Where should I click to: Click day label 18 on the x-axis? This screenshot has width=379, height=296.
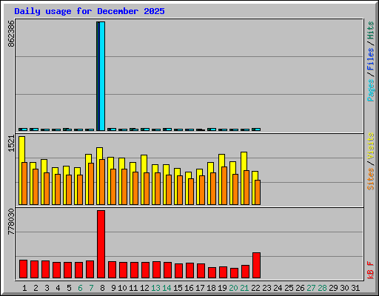[x=211, y=288]
